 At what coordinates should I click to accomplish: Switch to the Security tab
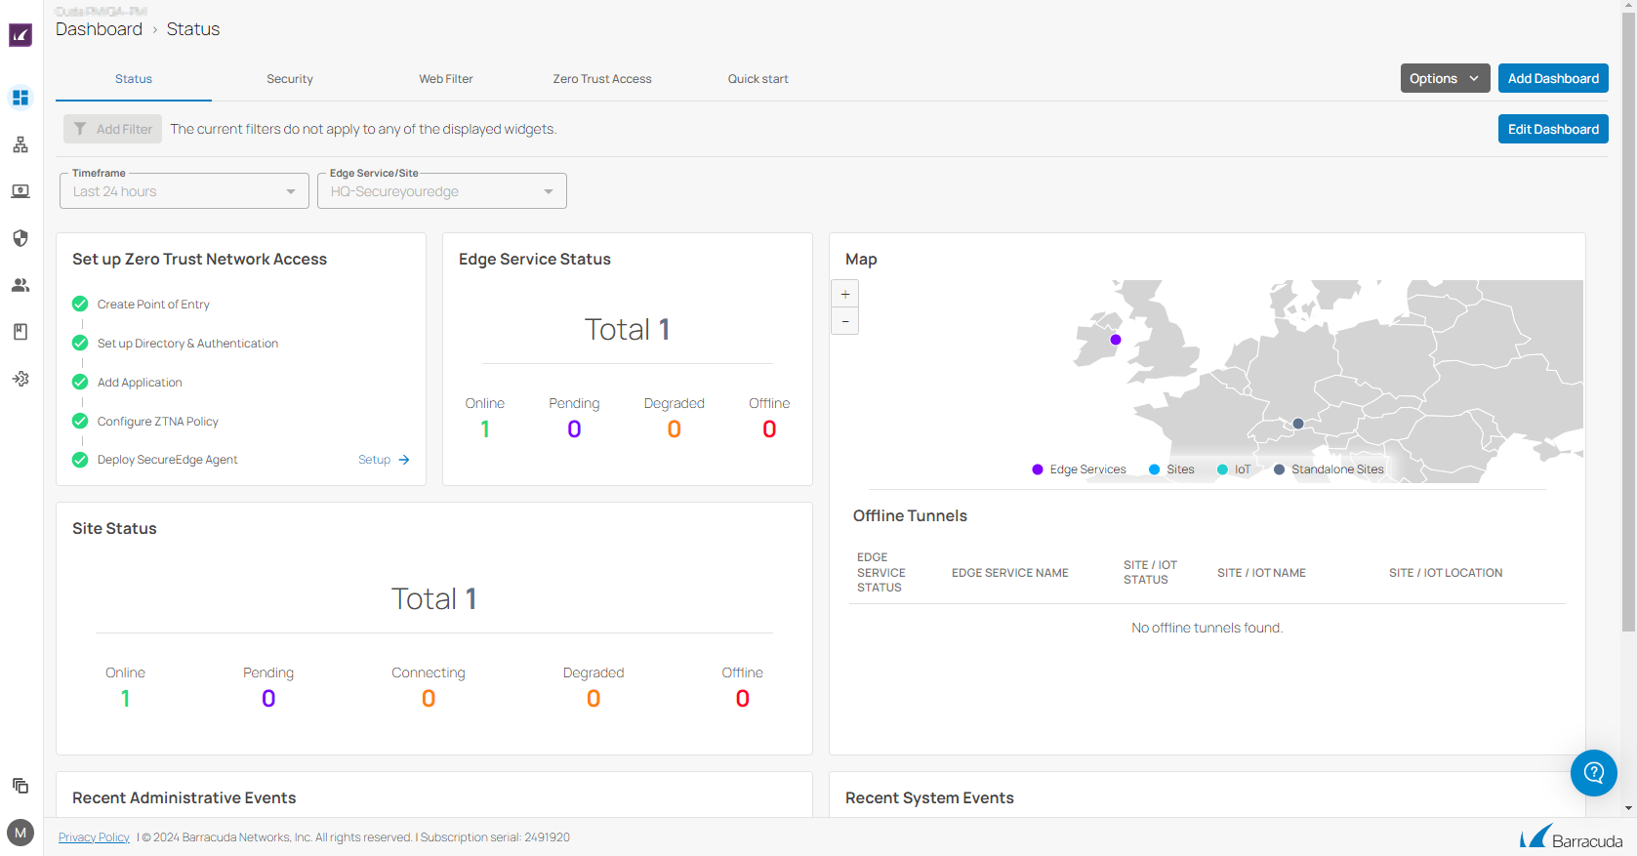pos(290,79)
